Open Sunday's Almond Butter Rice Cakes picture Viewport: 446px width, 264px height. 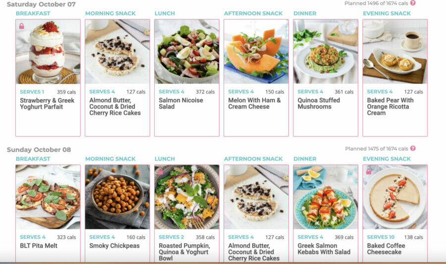click(x=256, y=197)
